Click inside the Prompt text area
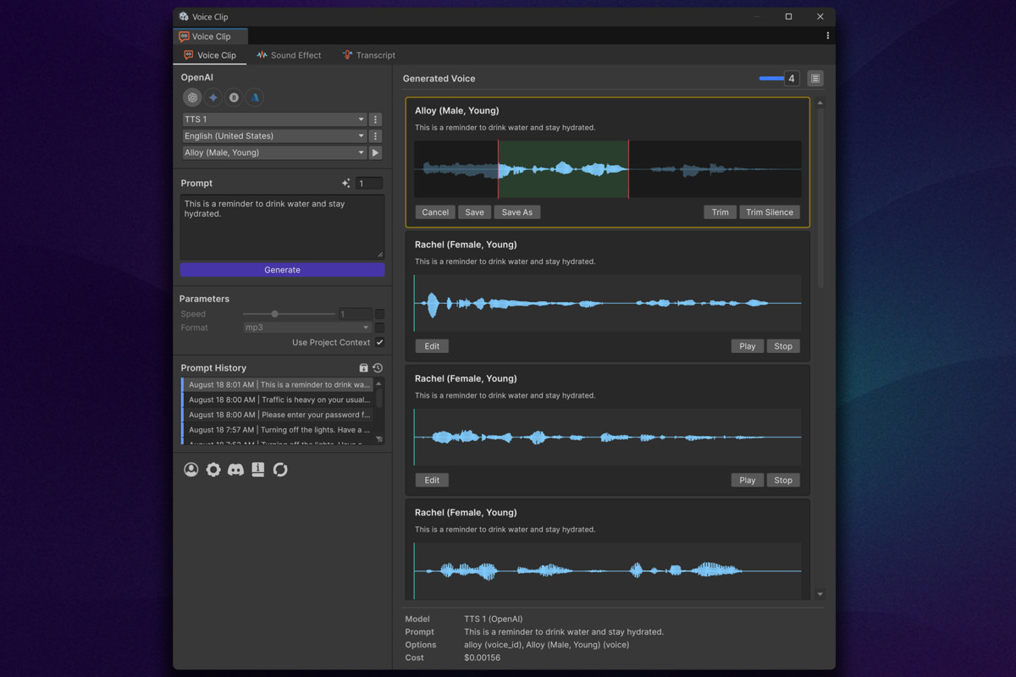 [282, 227]
